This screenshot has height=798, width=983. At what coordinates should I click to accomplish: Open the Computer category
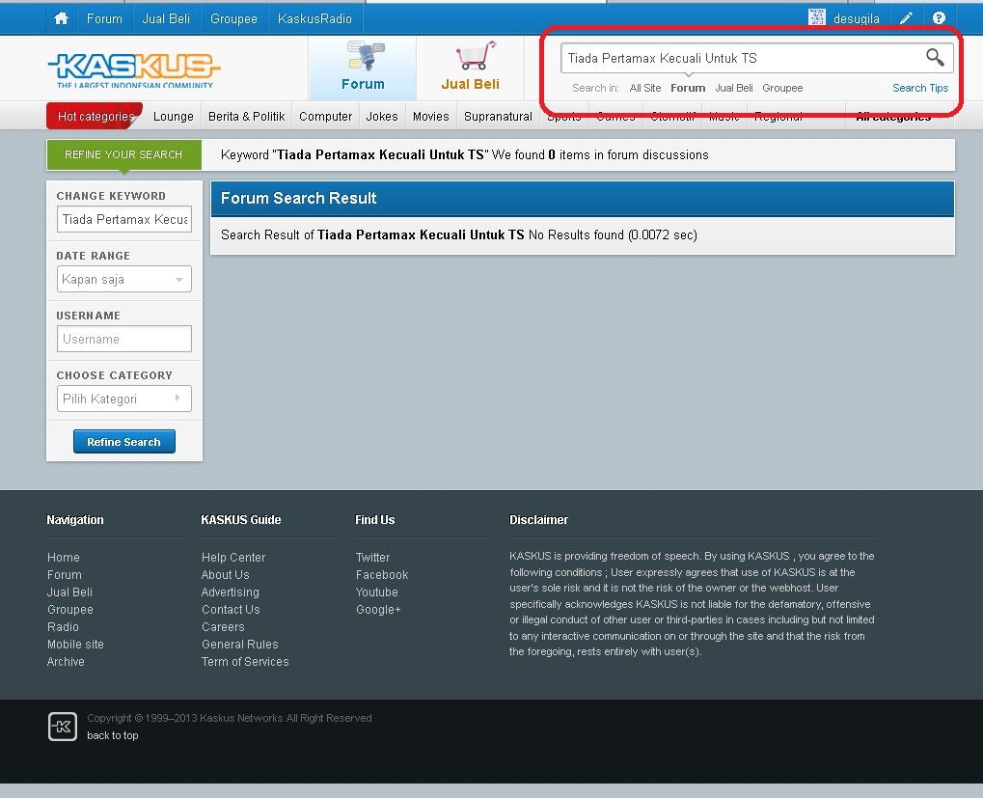[x=325, y=117]
